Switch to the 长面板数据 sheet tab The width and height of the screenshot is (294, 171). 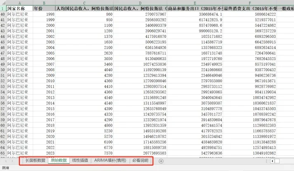point(35,160)
